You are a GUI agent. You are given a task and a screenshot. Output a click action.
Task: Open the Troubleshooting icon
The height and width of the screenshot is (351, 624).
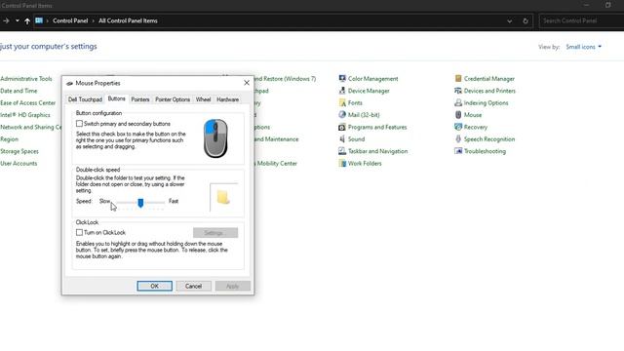tap(458, 151)
